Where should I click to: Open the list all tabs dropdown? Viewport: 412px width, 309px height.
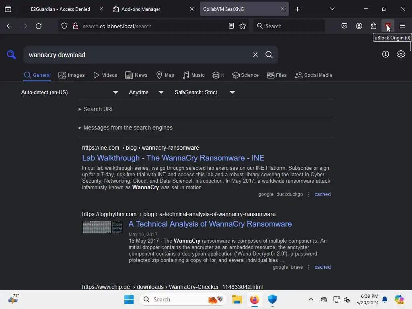pos(332,9)
